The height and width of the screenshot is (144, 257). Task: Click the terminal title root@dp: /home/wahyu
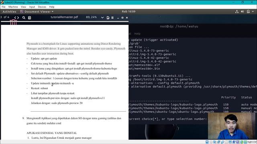tap(179, 26)
